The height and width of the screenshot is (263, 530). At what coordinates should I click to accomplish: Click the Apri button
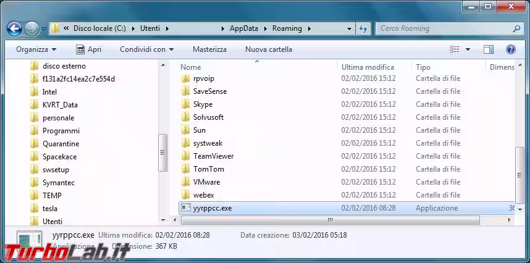coord(88,49)
